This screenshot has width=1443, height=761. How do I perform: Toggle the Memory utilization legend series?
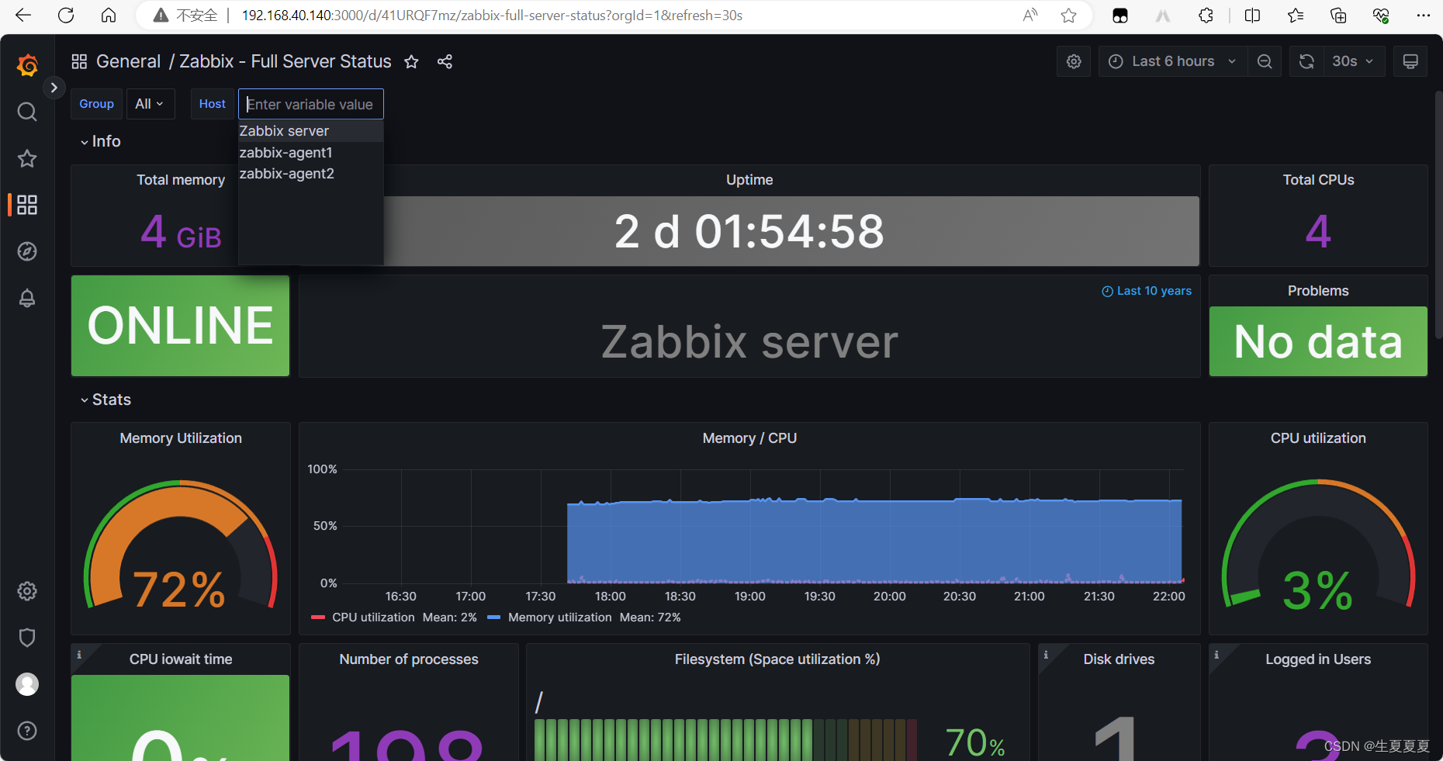coord(559,617)
